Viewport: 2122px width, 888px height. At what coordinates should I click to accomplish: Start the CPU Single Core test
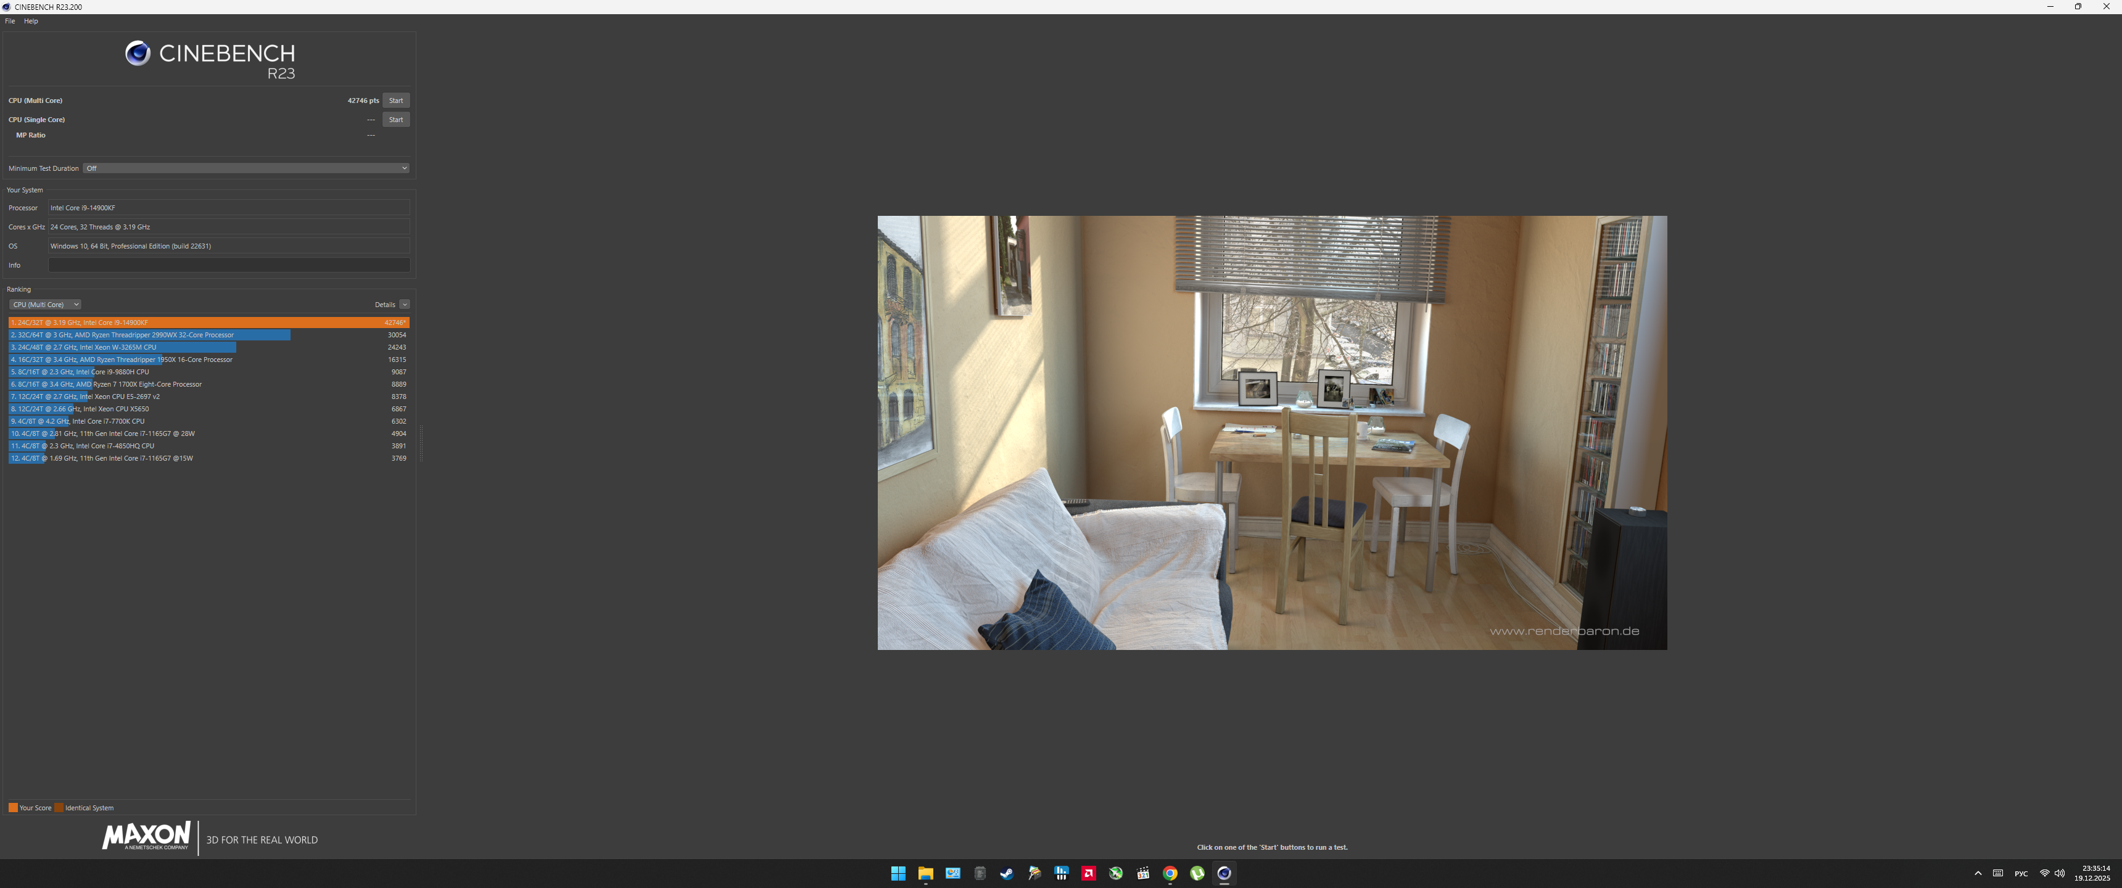395,120
